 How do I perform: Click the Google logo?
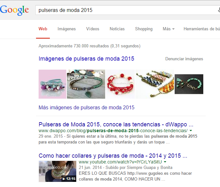(x=14, y=10)
